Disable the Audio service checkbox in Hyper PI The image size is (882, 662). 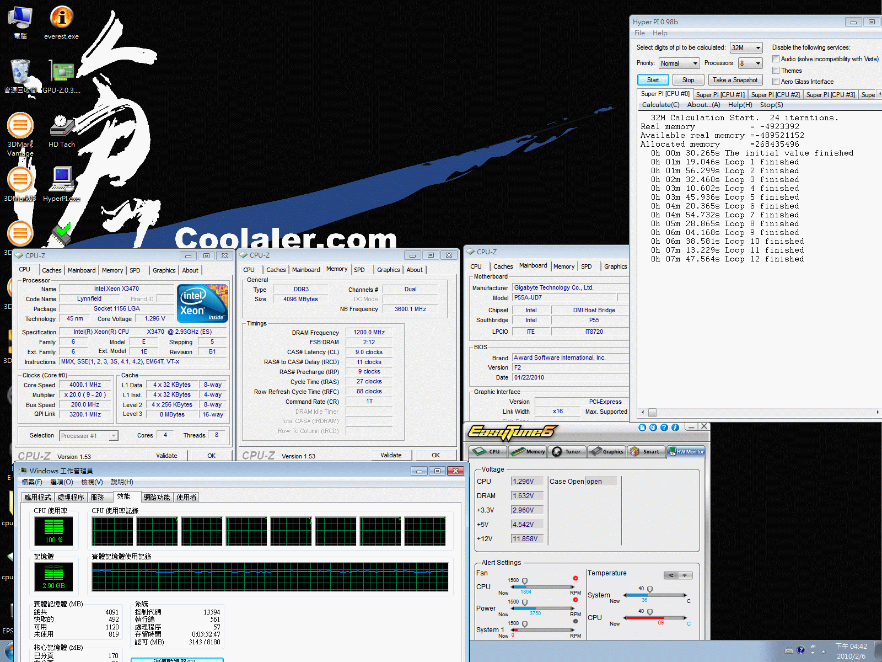[776, 59]
